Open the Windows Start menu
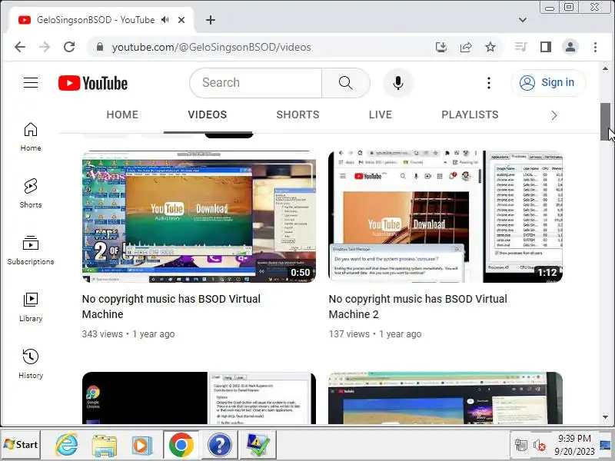Viewport: 615px width, 461px height. point(21,445)
